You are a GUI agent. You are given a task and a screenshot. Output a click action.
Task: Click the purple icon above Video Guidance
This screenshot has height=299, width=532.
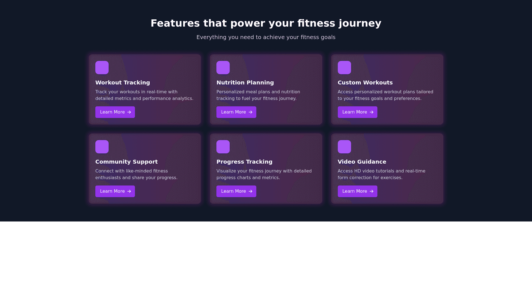[344, 147]
